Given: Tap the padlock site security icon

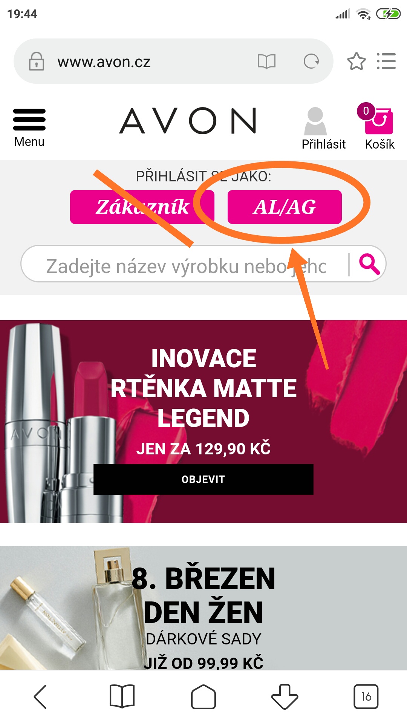Looking at the screenshot, I should [37, 61].
